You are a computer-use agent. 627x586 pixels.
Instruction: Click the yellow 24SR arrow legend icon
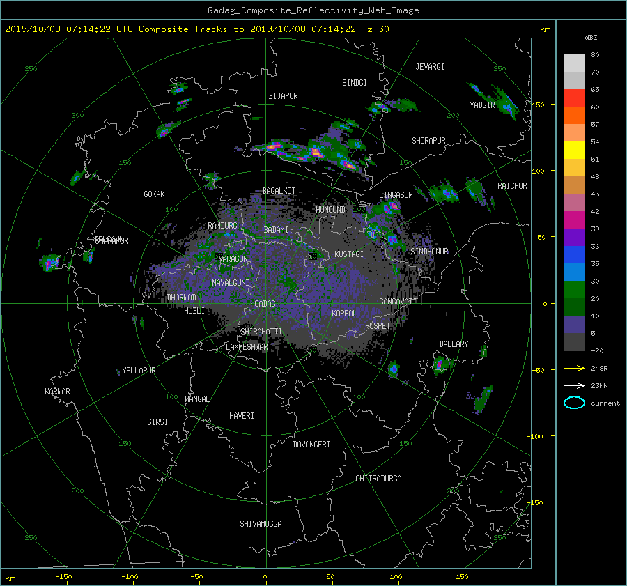pyautogui.click(x=574, y=368)
